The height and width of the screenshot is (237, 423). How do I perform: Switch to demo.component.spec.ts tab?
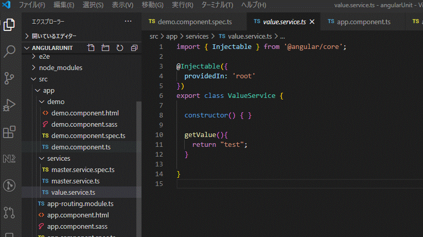195,22
